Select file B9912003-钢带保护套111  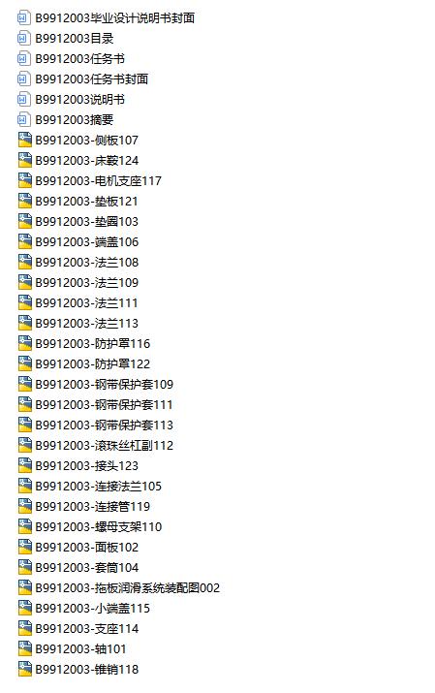coord(105,404)
